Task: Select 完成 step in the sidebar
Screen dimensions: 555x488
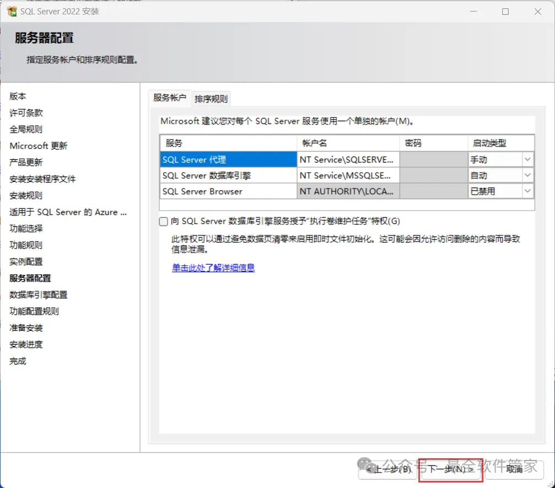Action: pos(18,361)
